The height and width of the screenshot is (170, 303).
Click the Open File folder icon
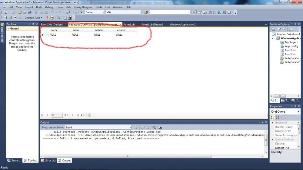(20, 12)
